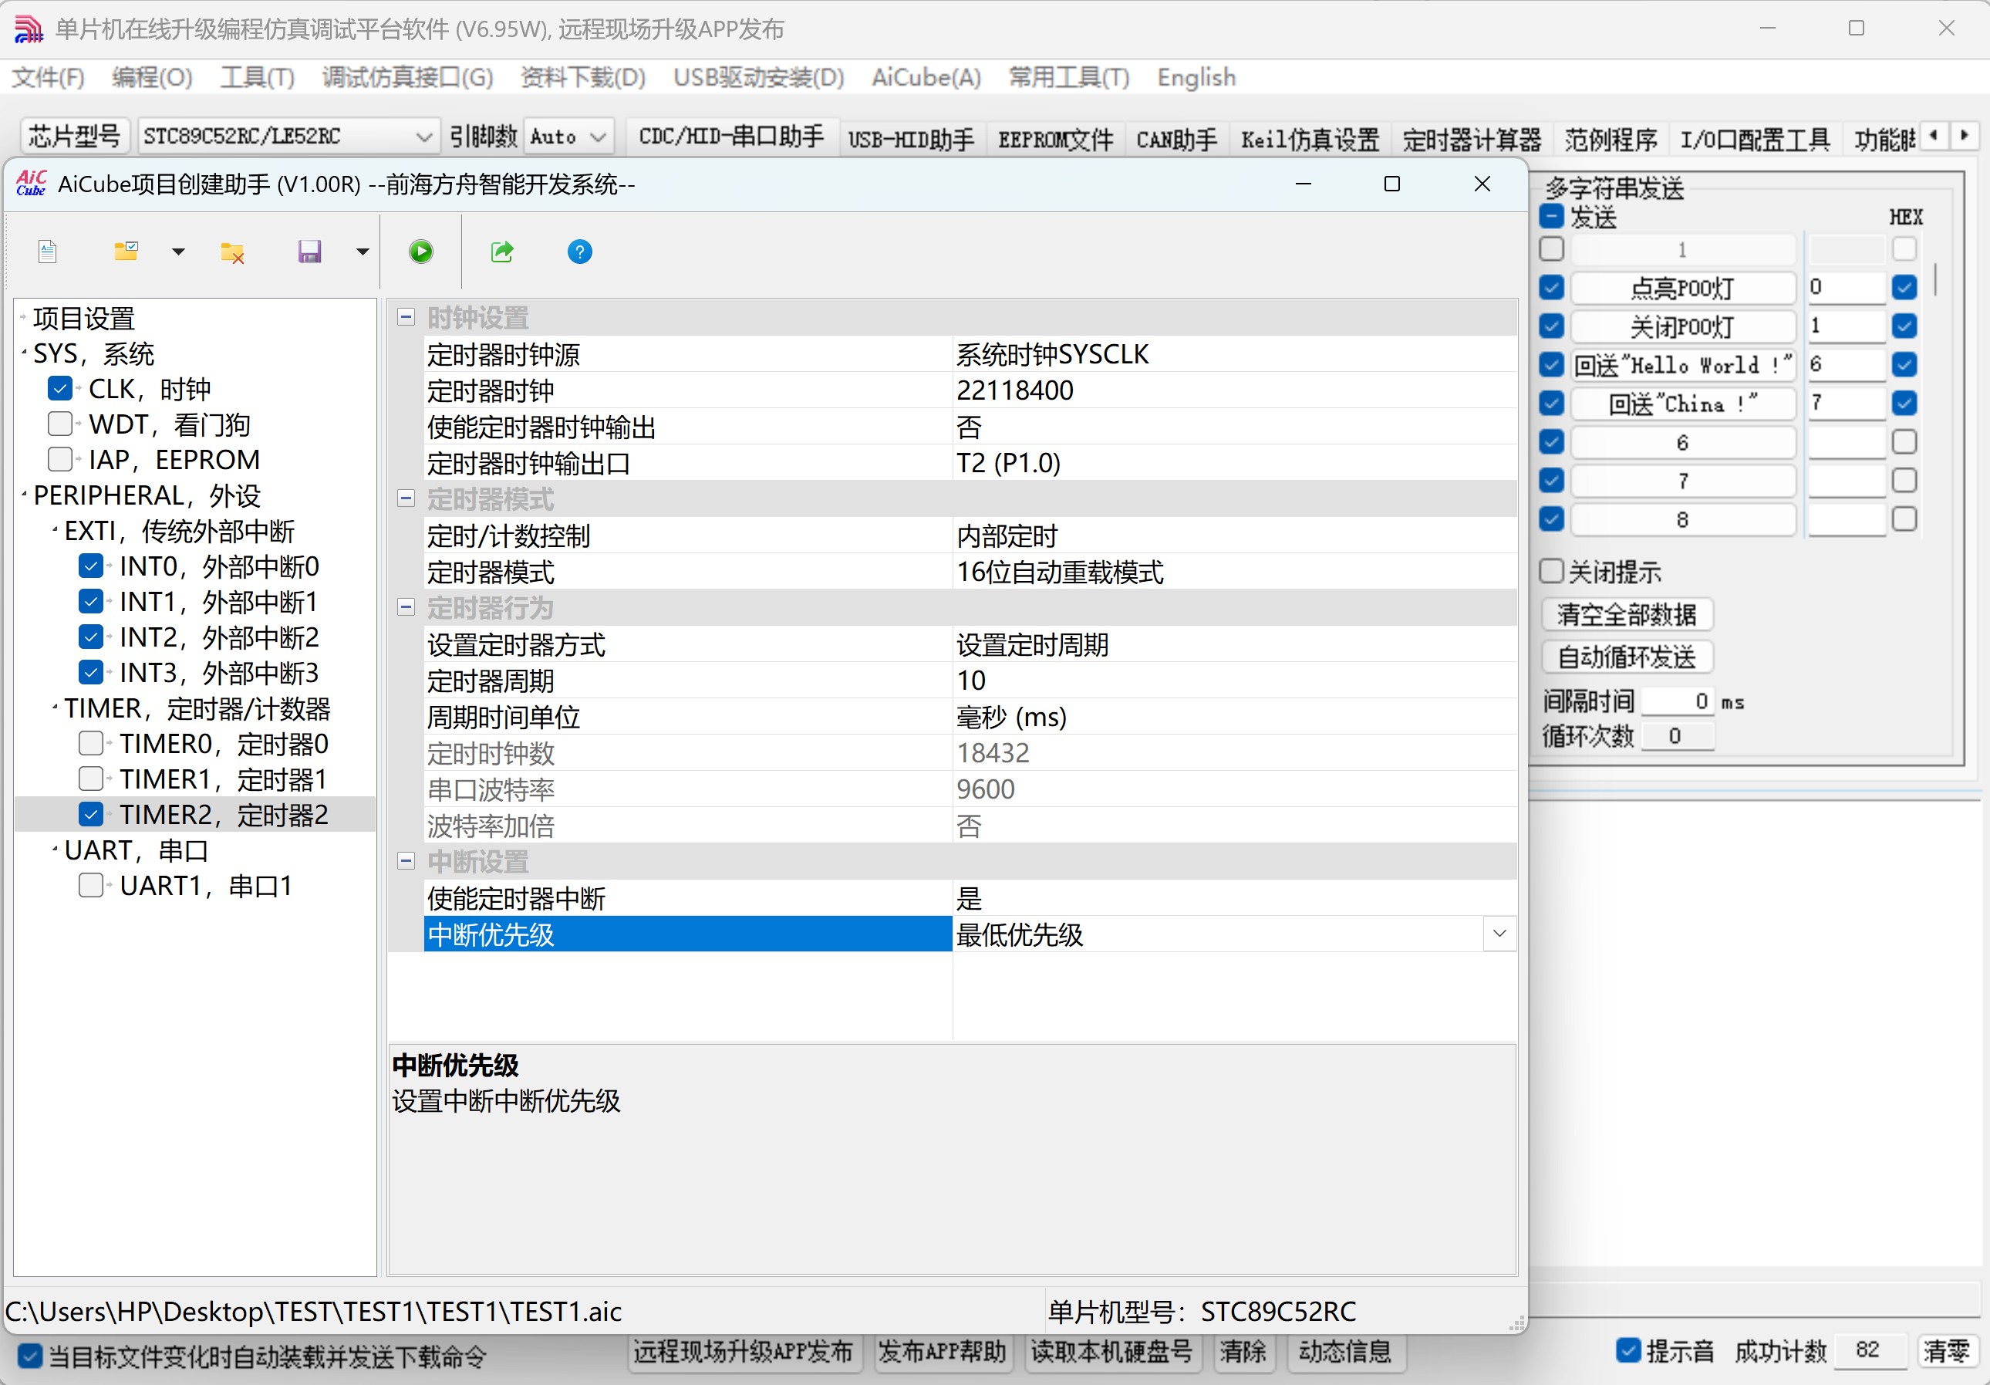Screen dimensions: 1990x1385
Task: Click 使能定时器中断 row
Action: [970, 897]
